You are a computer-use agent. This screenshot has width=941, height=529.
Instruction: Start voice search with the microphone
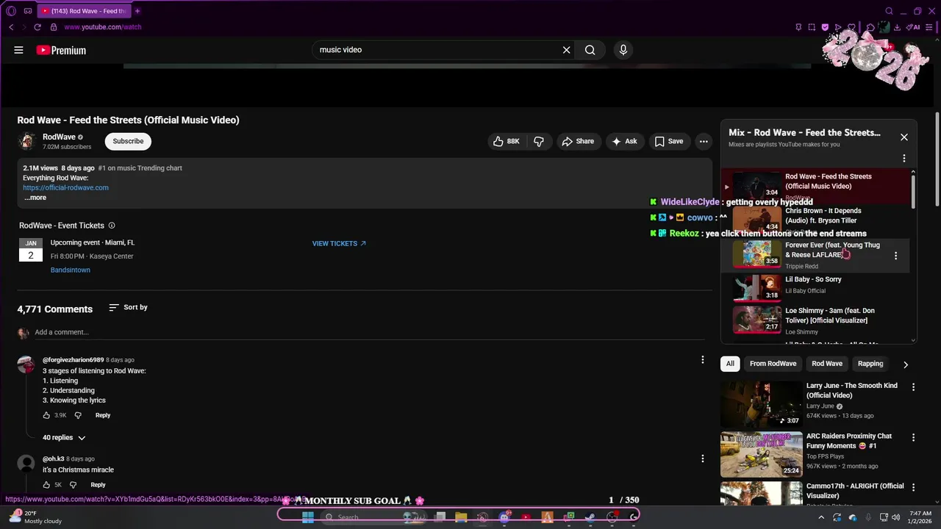(x=623, y=50)
